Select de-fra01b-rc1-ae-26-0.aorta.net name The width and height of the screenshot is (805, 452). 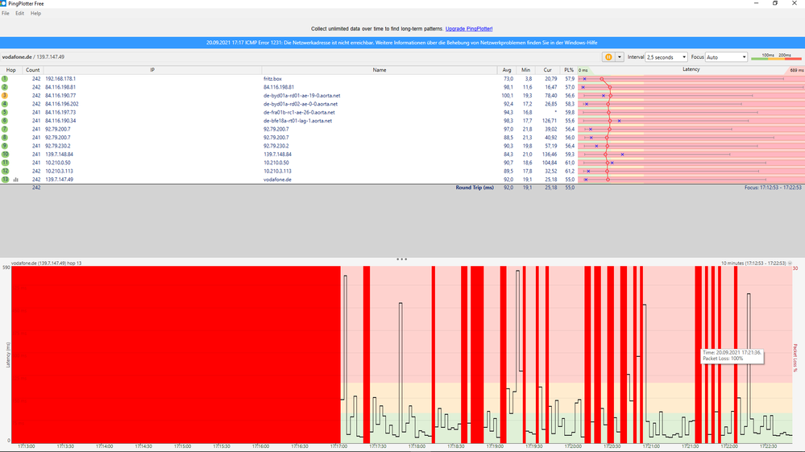coord(299,112)
